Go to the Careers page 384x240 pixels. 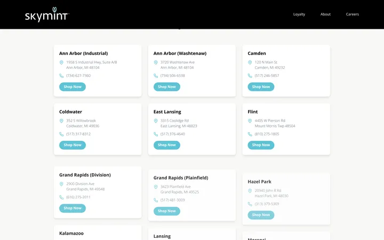click(353, 14)
